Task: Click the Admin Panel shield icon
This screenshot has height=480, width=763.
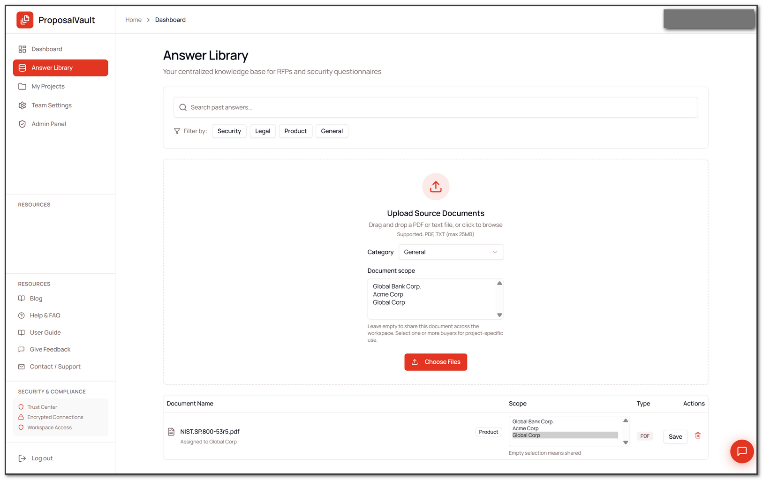Action: 22,124
